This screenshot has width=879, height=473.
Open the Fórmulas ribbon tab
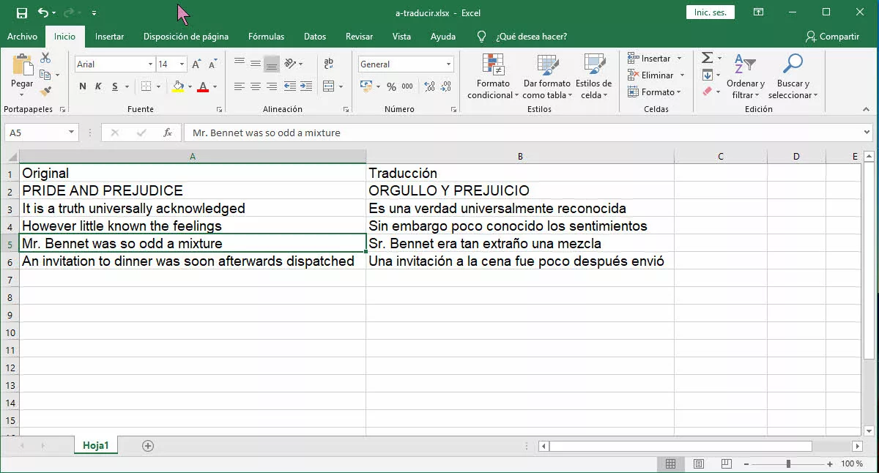click(x=266, y=37)
